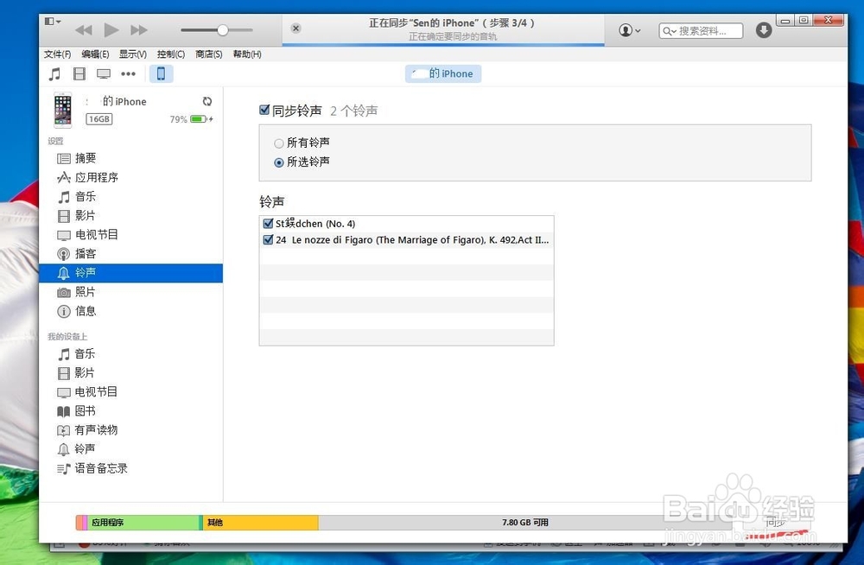Select the iPhone device icon in toolbar
The image size is (864, 565).
[161, 73]
